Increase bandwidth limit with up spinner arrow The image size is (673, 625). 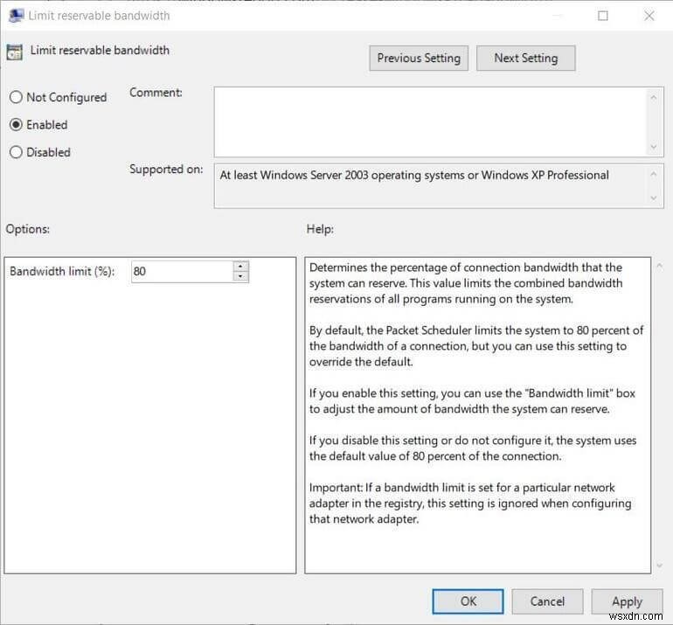(x=240, y=266)
